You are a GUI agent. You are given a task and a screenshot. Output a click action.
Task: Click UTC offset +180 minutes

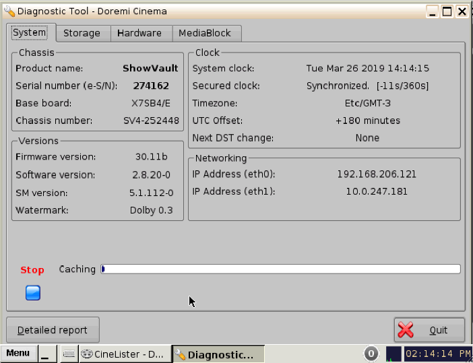pos(368,121)
